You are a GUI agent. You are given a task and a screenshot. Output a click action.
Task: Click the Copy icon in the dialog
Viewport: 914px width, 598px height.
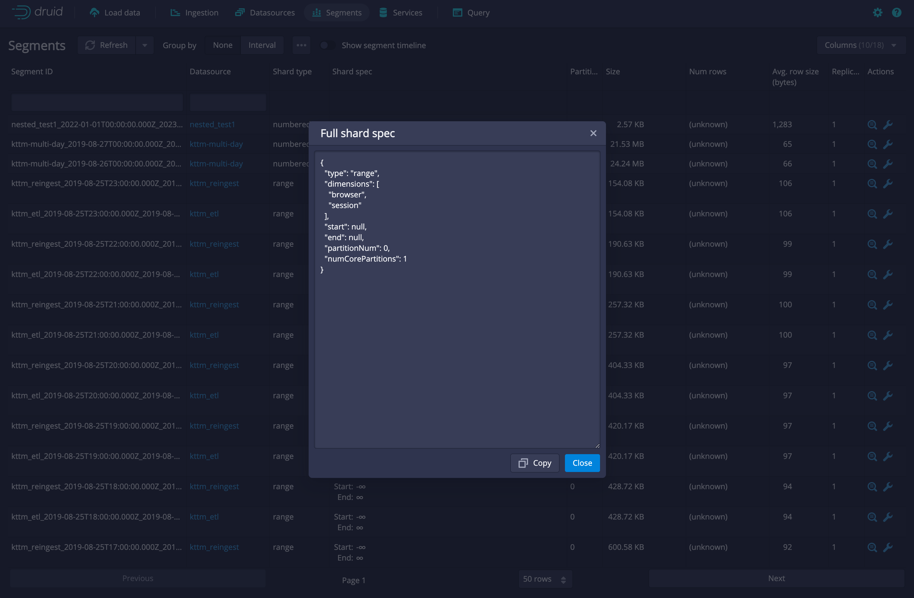[x=523, y=463]
